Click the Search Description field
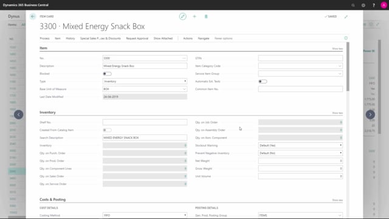 click(x=145, y=137)
